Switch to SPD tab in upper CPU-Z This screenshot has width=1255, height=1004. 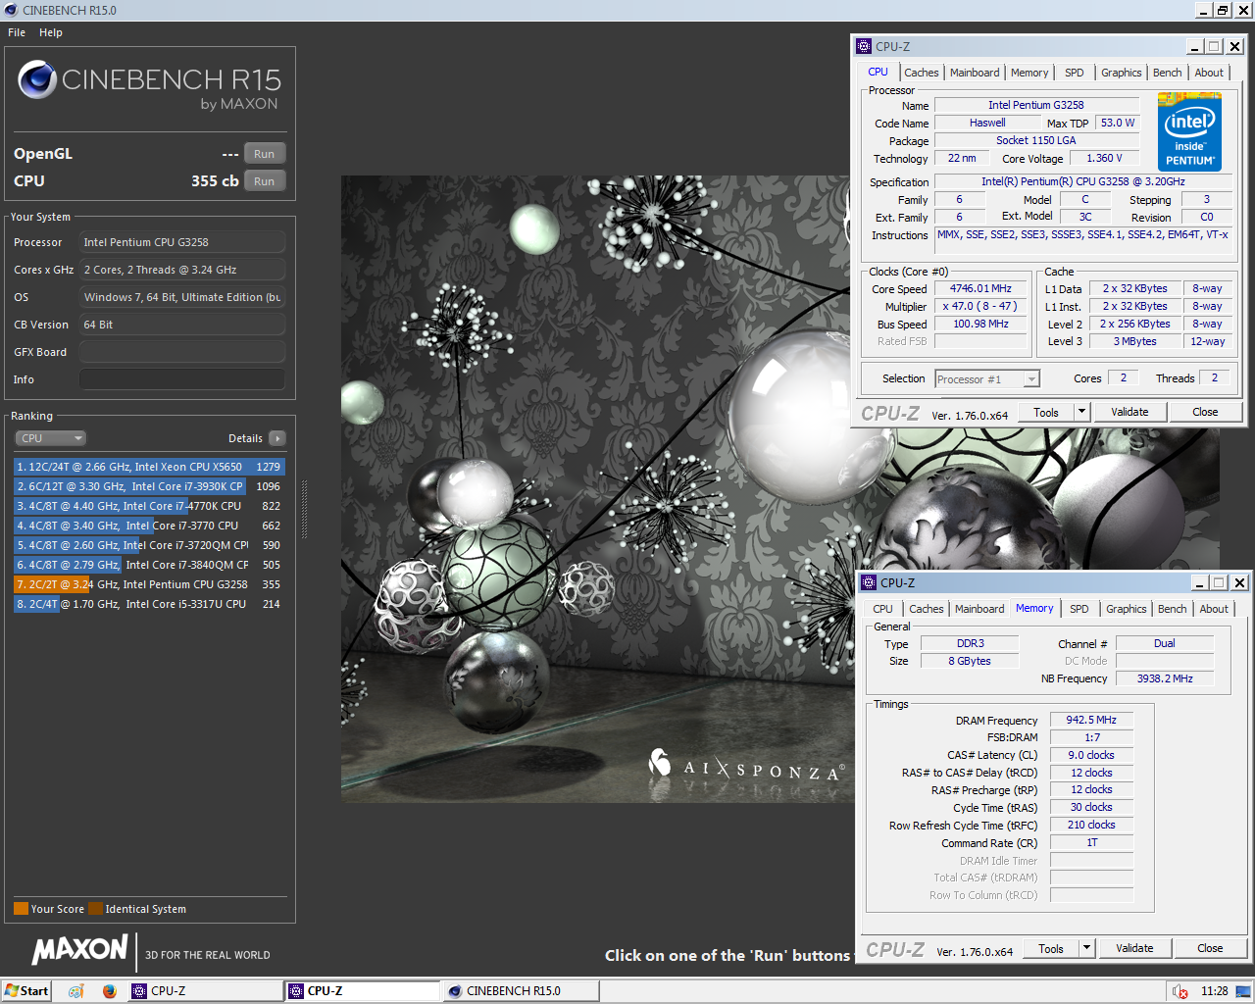tap(1075, 73)
